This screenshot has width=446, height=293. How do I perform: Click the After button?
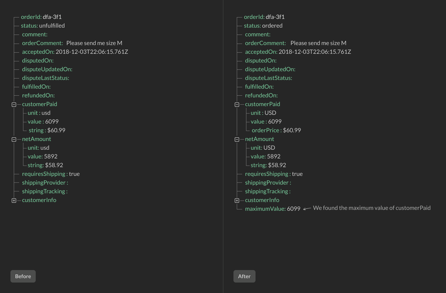pos(244,276)
